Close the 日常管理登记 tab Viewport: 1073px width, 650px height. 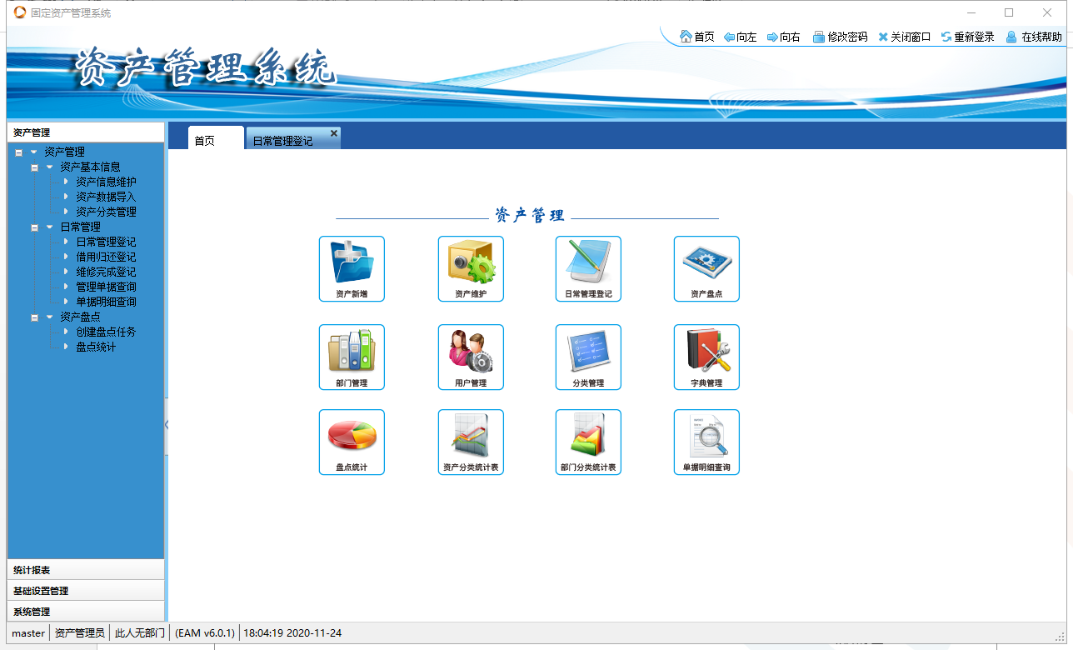(x=334, y=133)
